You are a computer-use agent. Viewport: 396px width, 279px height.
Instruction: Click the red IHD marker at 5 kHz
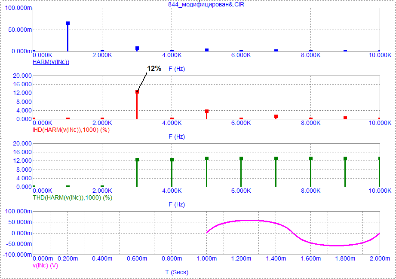[x=207, y=111]
